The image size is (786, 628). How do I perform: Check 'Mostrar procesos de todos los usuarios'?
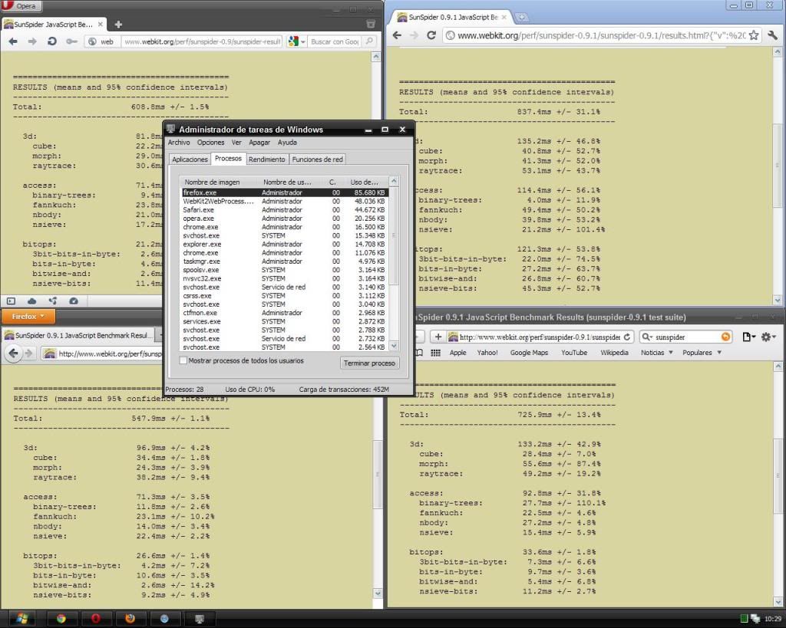coord(183,360)
